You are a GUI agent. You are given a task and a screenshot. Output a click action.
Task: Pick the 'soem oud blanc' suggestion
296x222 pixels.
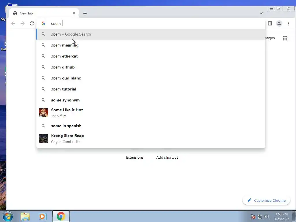pyautogui.click(x=151, y=78)
